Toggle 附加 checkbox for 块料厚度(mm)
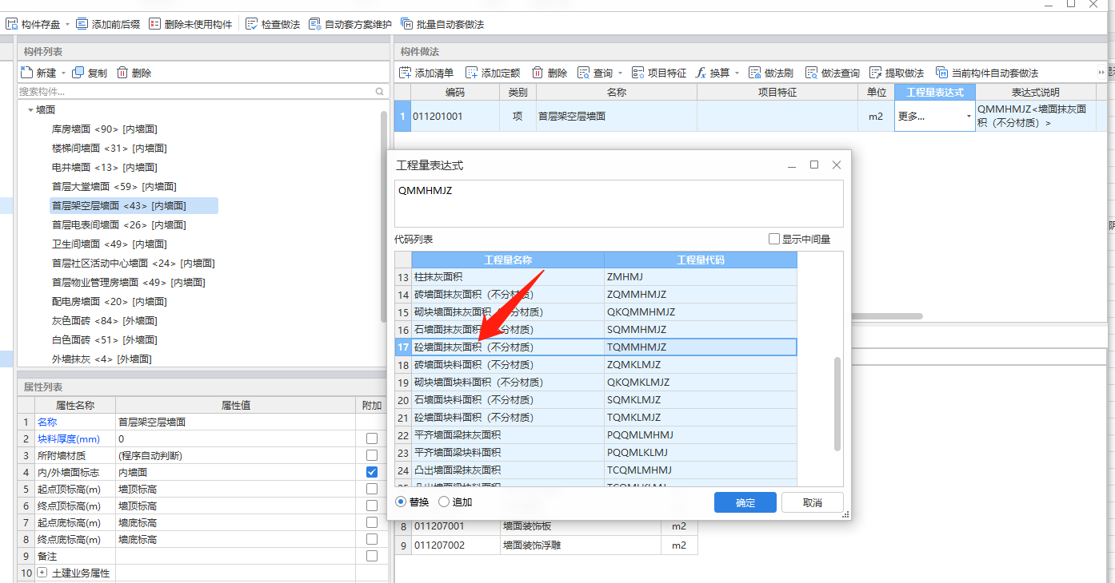The image size is (1115, 583). [x=371, y=438]
